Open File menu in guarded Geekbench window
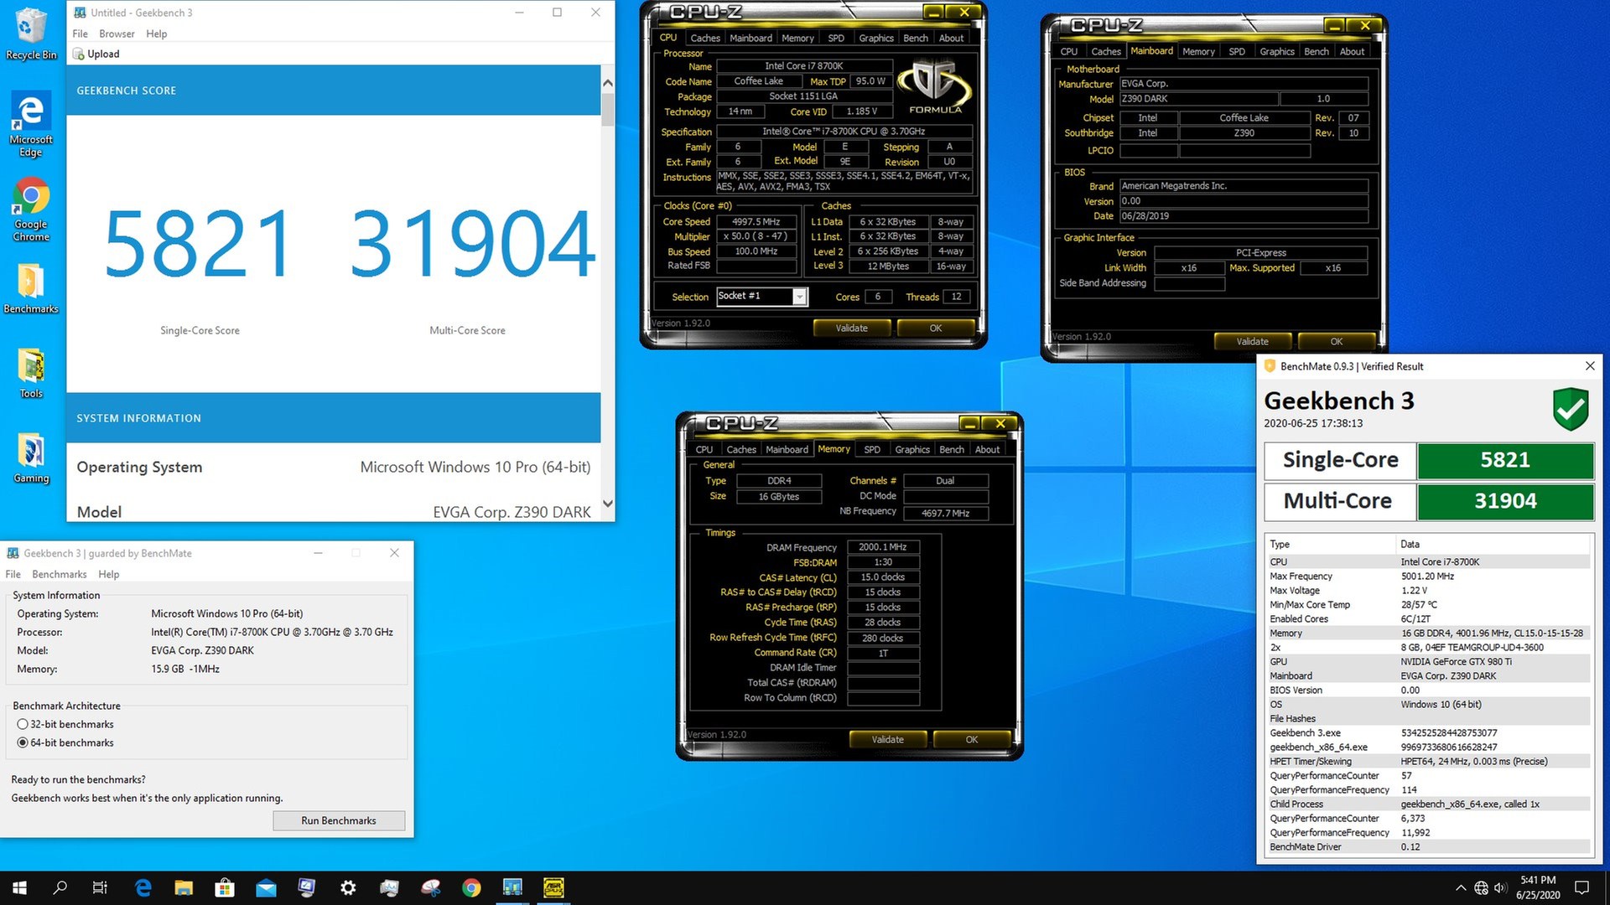 13,574
